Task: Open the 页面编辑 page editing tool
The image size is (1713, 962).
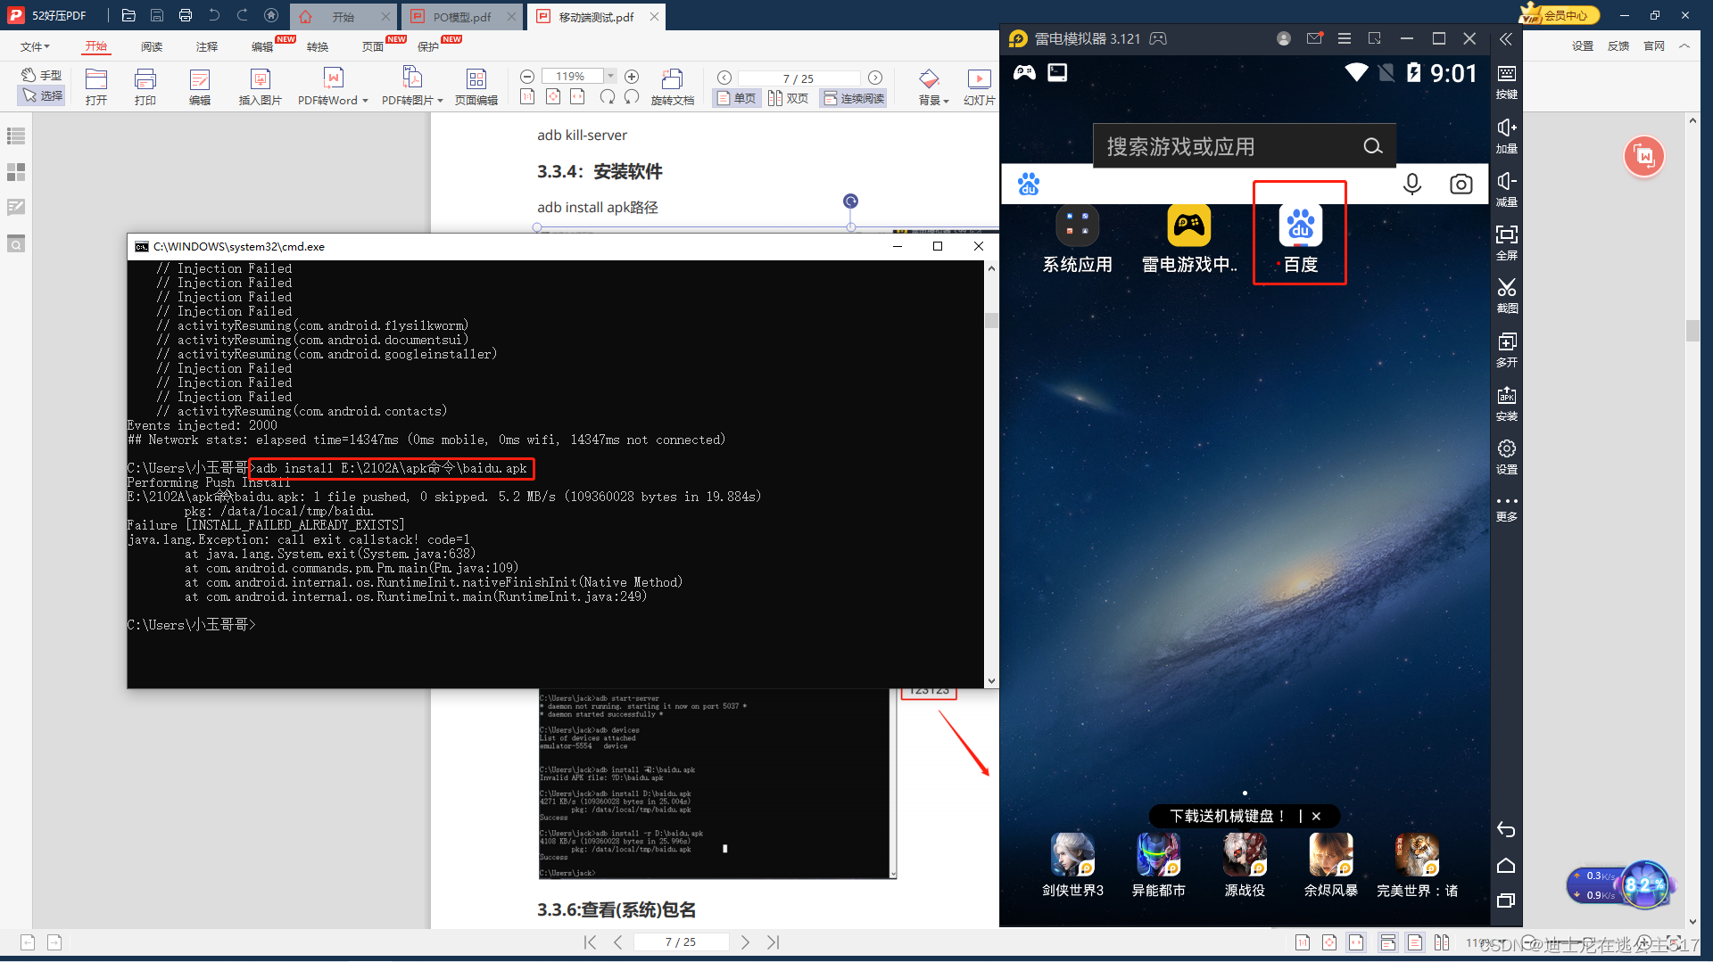Action: point(476,86)
